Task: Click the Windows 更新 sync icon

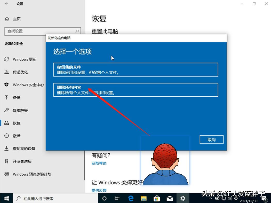Action: pos(6,59)
